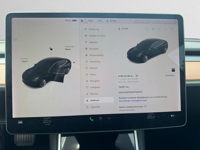Tap the car model with open door
This screenshot has width=200, height=150.
tap(47, 72)
